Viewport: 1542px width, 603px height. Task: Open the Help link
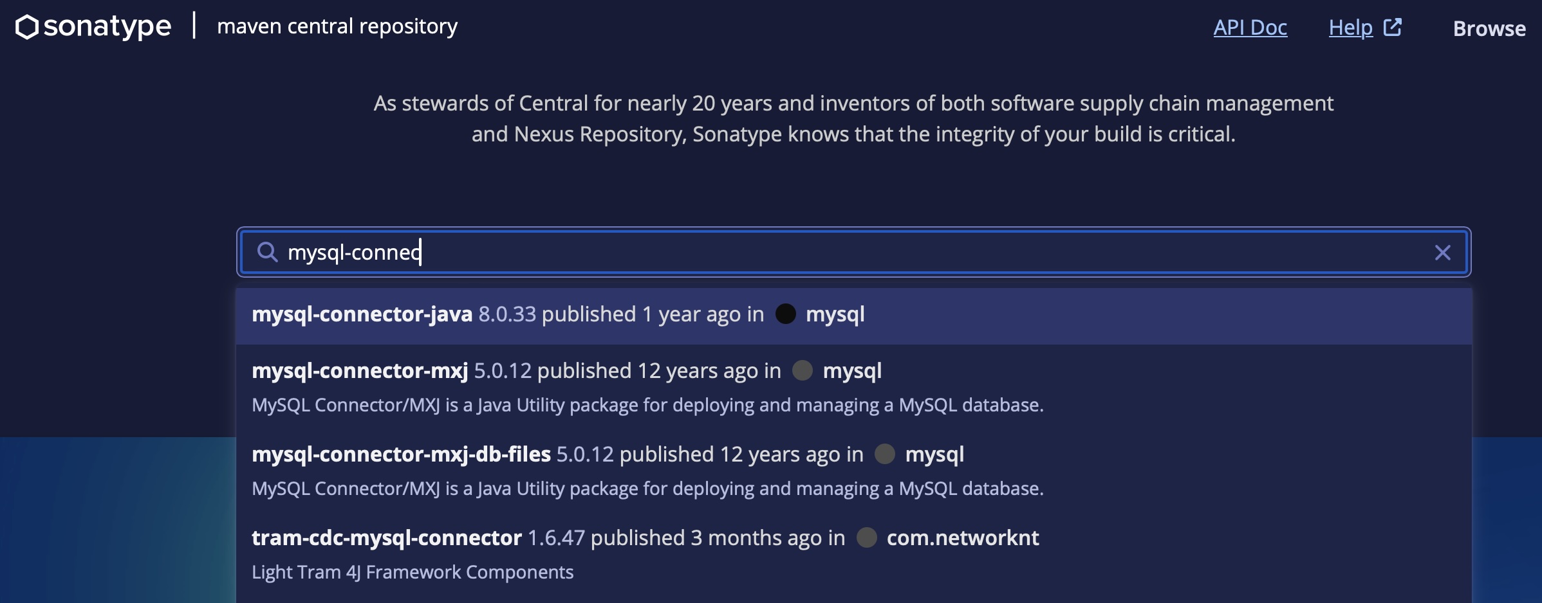[x=1351, y=28]
